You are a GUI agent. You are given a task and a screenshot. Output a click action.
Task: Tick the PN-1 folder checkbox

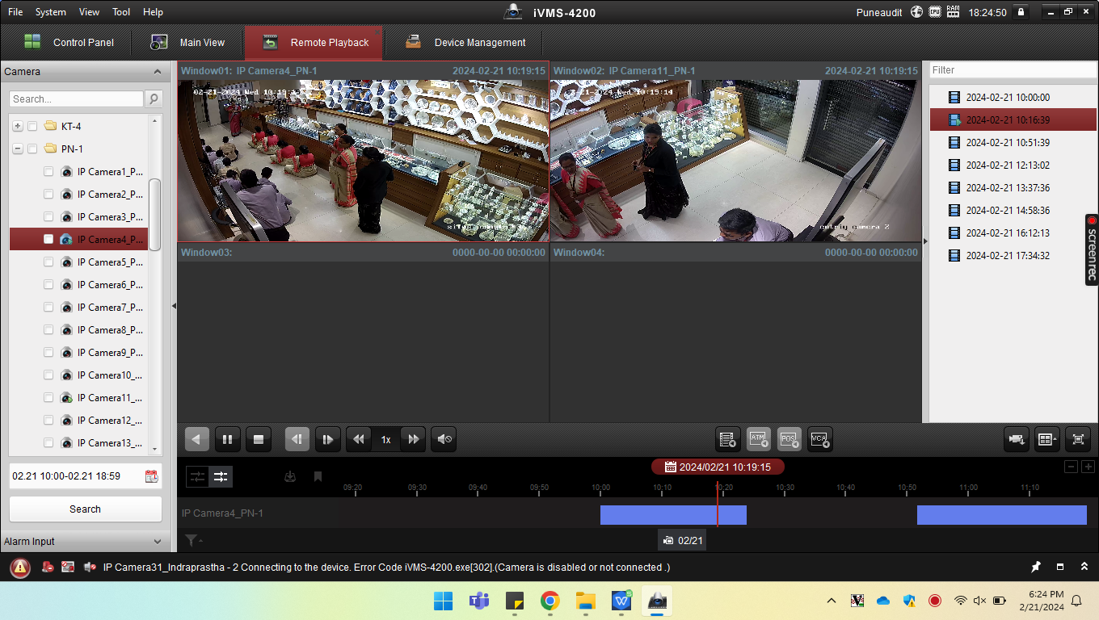[x=32, y=149]
